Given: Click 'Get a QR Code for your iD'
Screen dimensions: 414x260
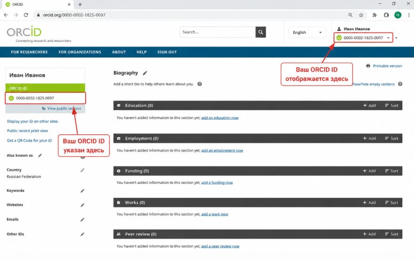Looking at the screenshot, I should click(x=29, y=141).
